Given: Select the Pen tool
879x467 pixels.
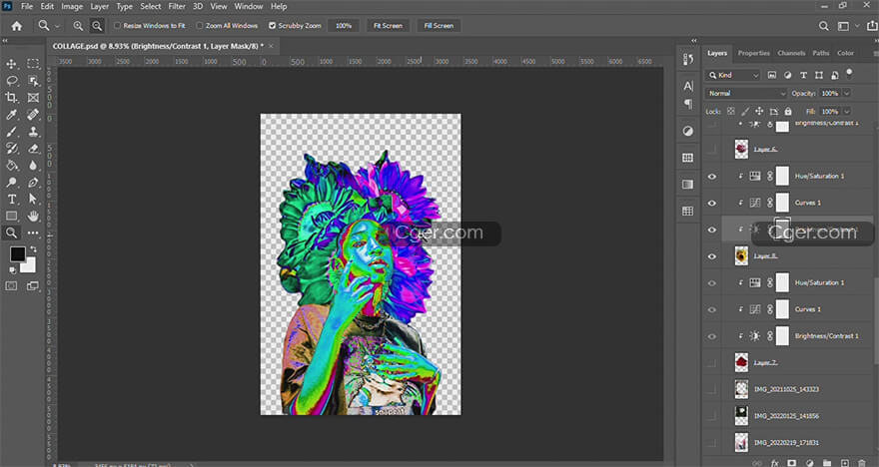Looking at the screenshot, I should click(x=33, y=182).
